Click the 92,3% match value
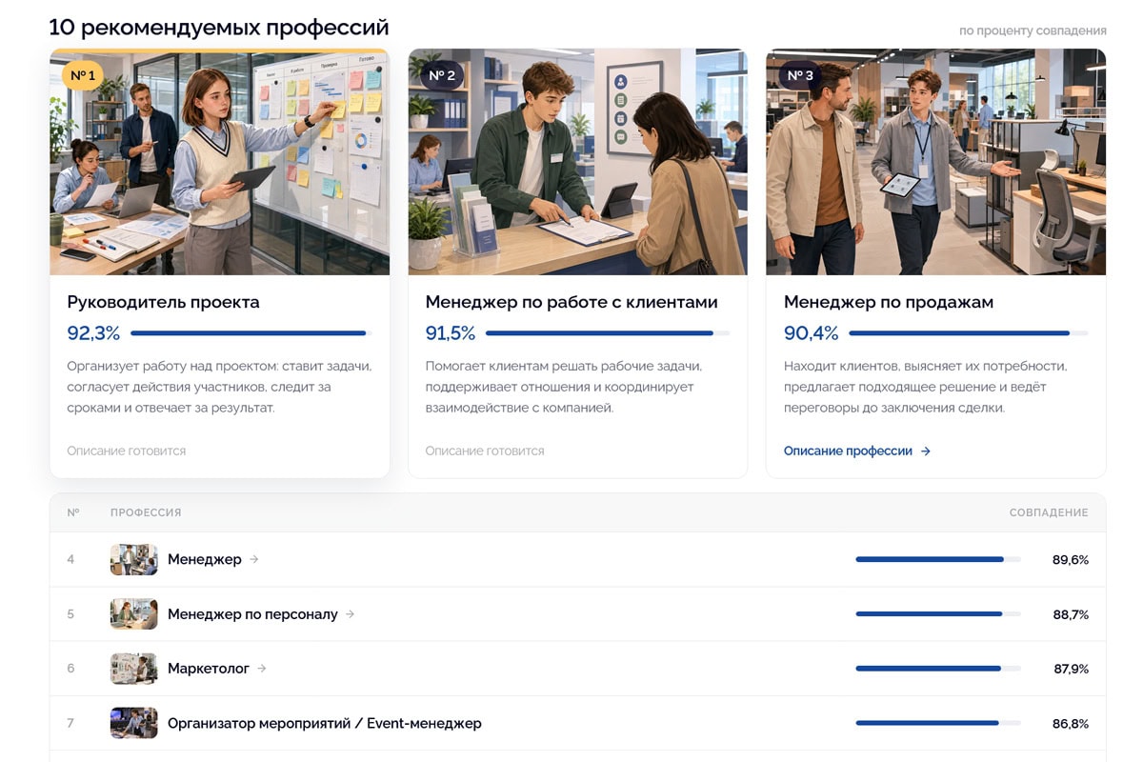Viewport: 1143px width, 762px height. pos(93,333)
